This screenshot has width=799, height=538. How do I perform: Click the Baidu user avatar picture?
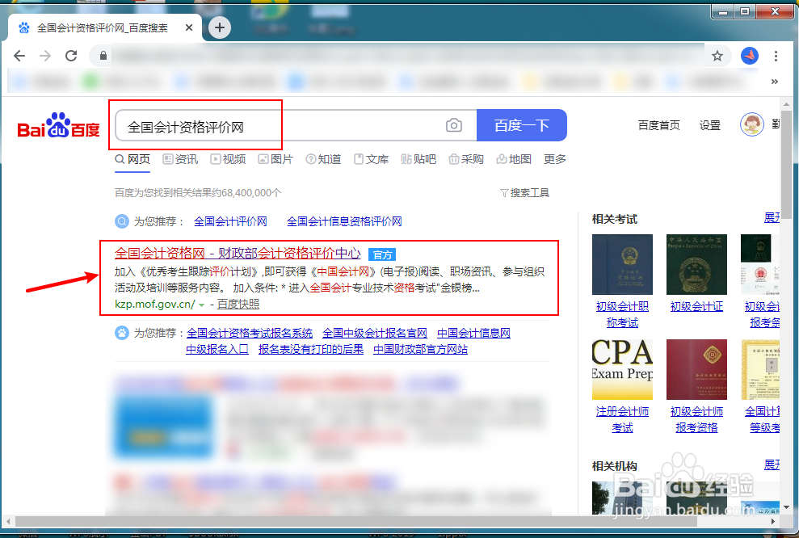point(752,124)
